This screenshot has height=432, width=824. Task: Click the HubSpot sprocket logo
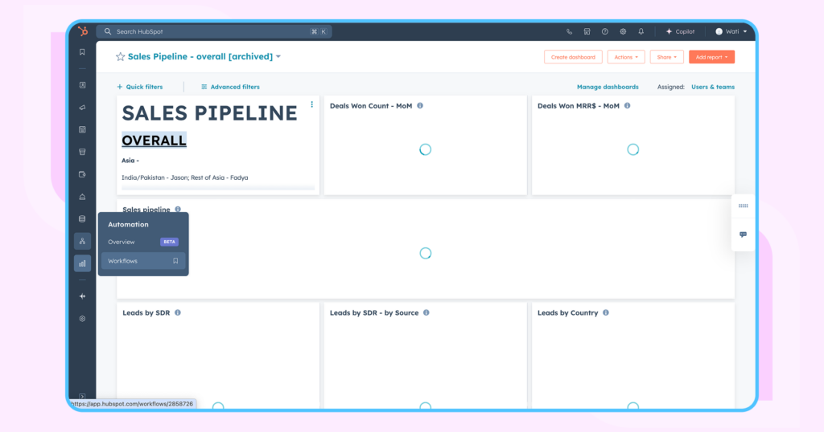pos(83,31)
